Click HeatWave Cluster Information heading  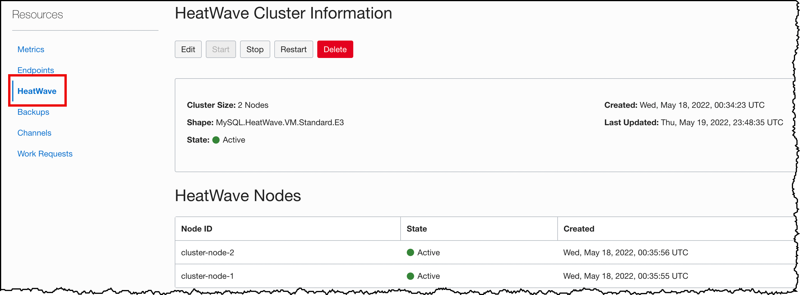pos(283,13)
